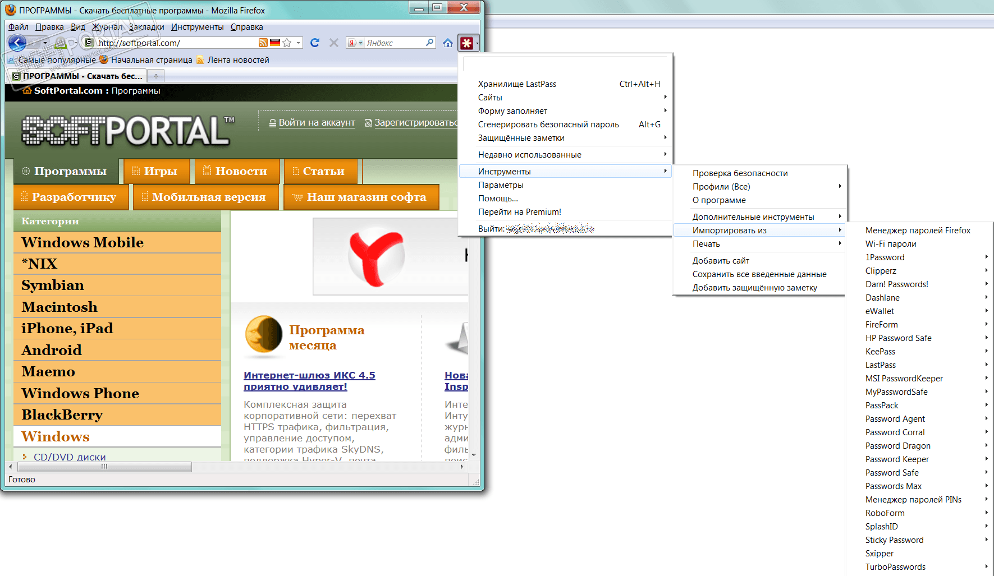994x576 pixels.
Task: Select Добавить защищённую заметку
Action: pyautogui.click(x=759, y=288)
